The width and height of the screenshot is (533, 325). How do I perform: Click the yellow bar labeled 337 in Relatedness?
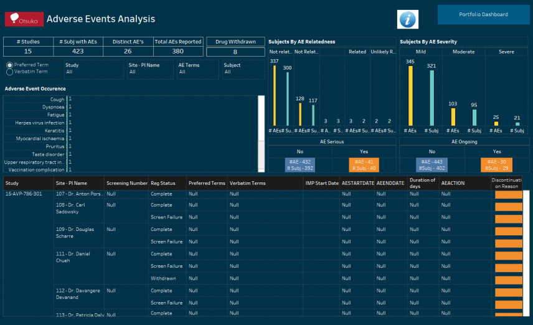[x=275, y=95]
